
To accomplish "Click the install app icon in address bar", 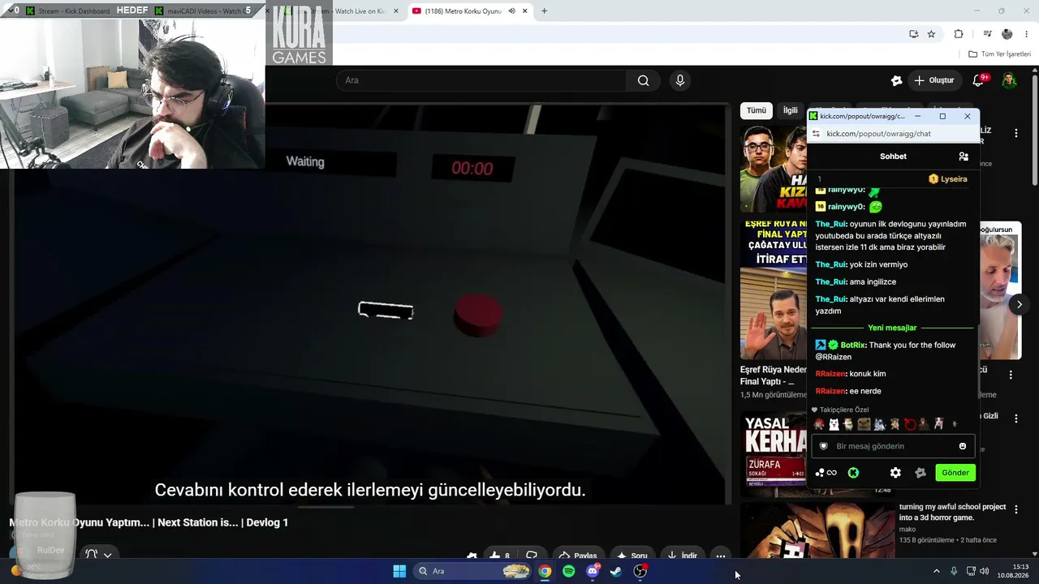I will click(x=913, y=34).
